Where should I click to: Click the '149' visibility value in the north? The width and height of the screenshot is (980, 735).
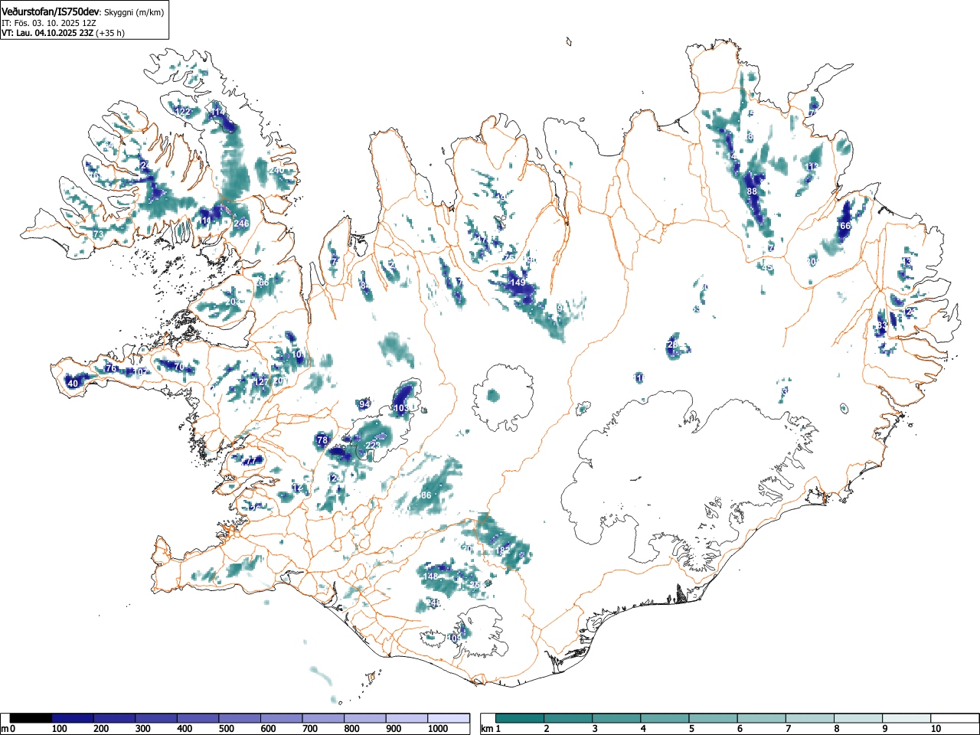pos(518,283)
